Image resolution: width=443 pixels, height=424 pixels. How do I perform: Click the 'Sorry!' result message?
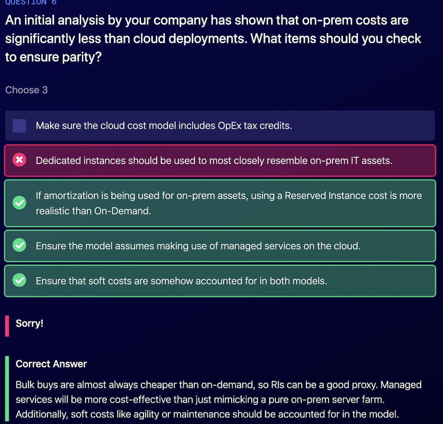pos(29,324)
